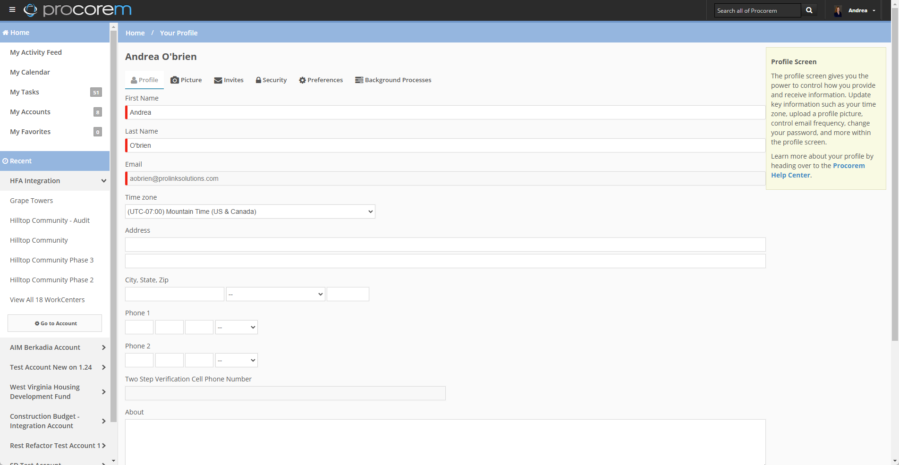Switch to the Picture tab
This screenshot has width=899, height=465.
point(186,80)
